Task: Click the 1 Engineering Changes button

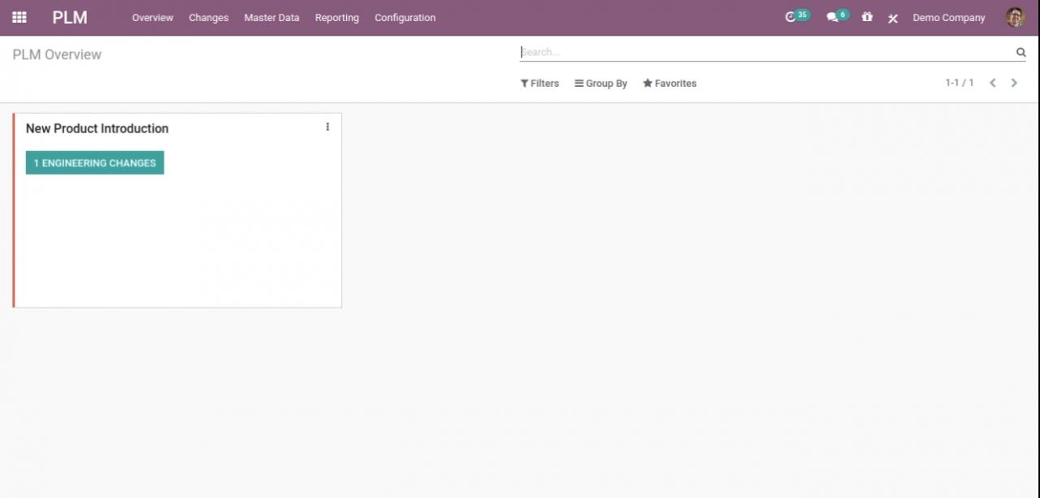Action: [95, 162]
